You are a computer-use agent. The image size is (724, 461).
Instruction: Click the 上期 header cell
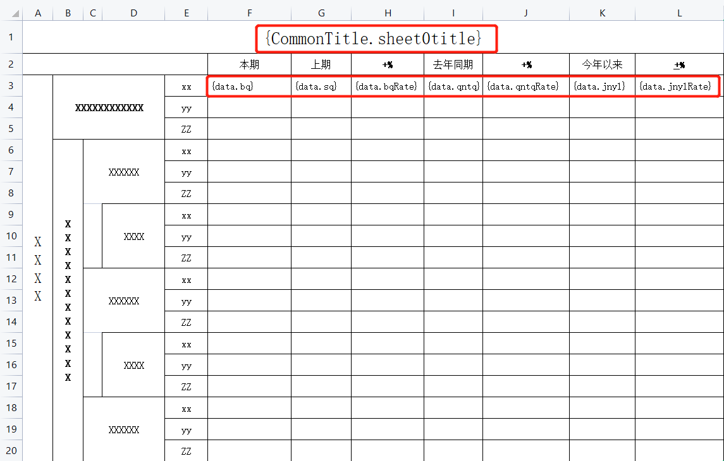click(x=321, y=64)
